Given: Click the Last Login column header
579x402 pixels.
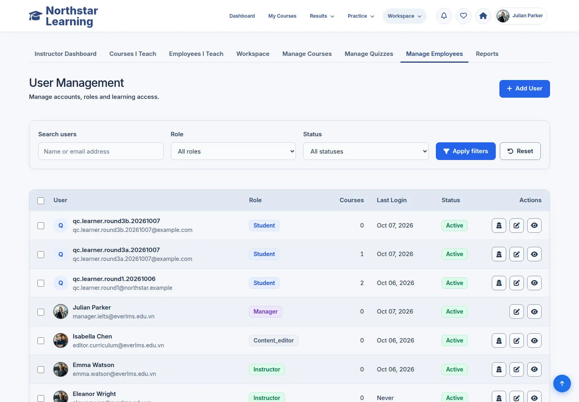Looking at the screenshot, I should (x=392, y=200).
